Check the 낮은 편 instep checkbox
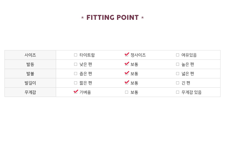Screen dimensions: 225x157 pyautogui.click(x=76, y=64)
